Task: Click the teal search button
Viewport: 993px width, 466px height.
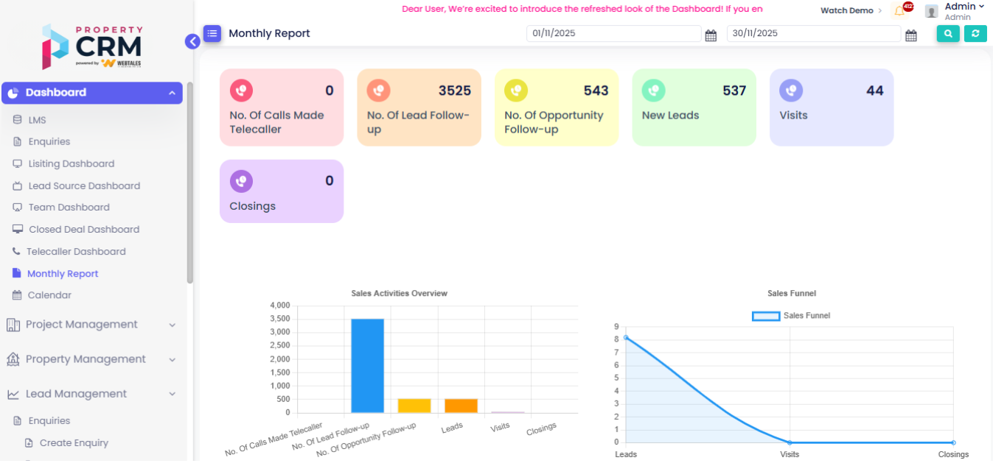Action: (948, 34)
